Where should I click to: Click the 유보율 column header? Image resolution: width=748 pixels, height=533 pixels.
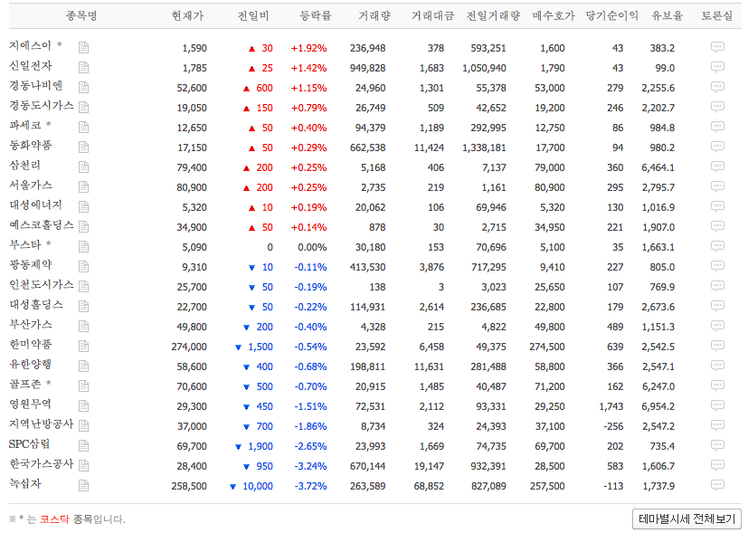tap(667, 15)
